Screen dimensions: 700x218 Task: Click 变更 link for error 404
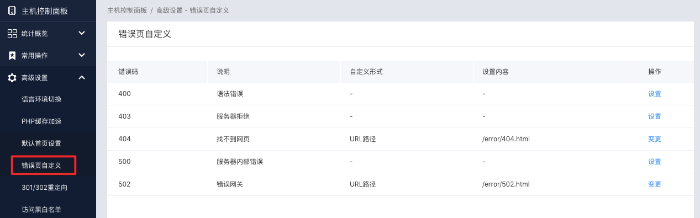(655, 139)
